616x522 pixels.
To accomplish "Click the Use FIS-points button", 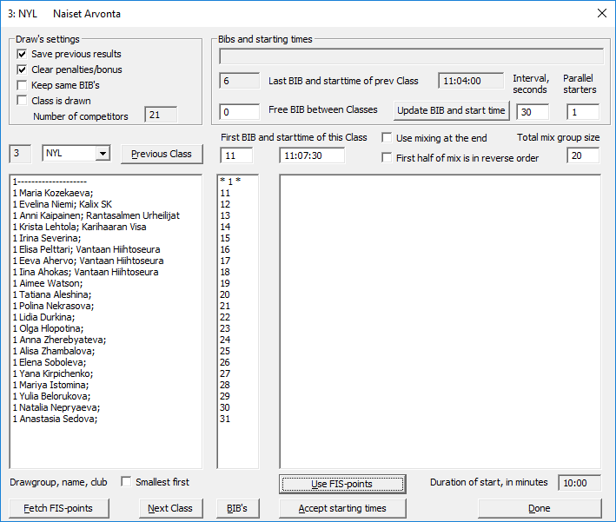I will tap(342, 484).
